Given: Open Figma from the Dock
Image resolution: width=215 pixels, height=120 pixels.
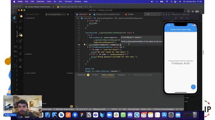Looking at the screenshot, I should click(82, 115).
